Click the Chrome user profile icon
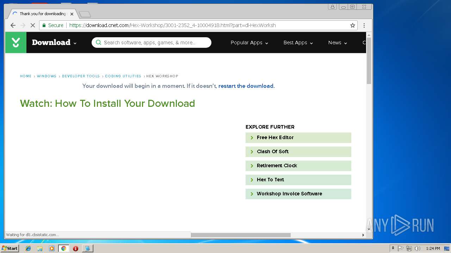451x253 pixels. pyautogui.click(x=332, y=7)
